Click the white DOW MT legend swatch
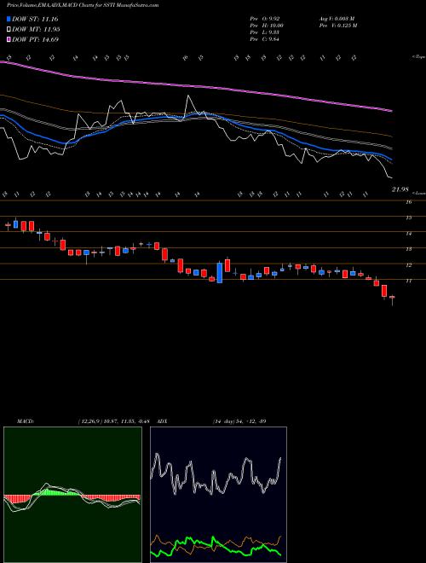This screenshot has width=426, height=563. point(9,30)
